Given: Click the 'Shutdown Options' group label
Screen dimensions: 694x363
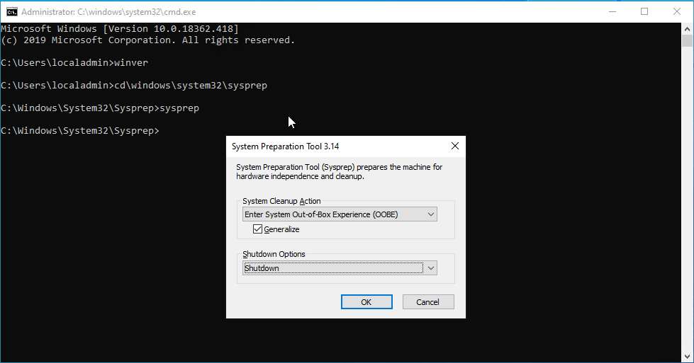Looking at the screenshot, I should (274, 254).
